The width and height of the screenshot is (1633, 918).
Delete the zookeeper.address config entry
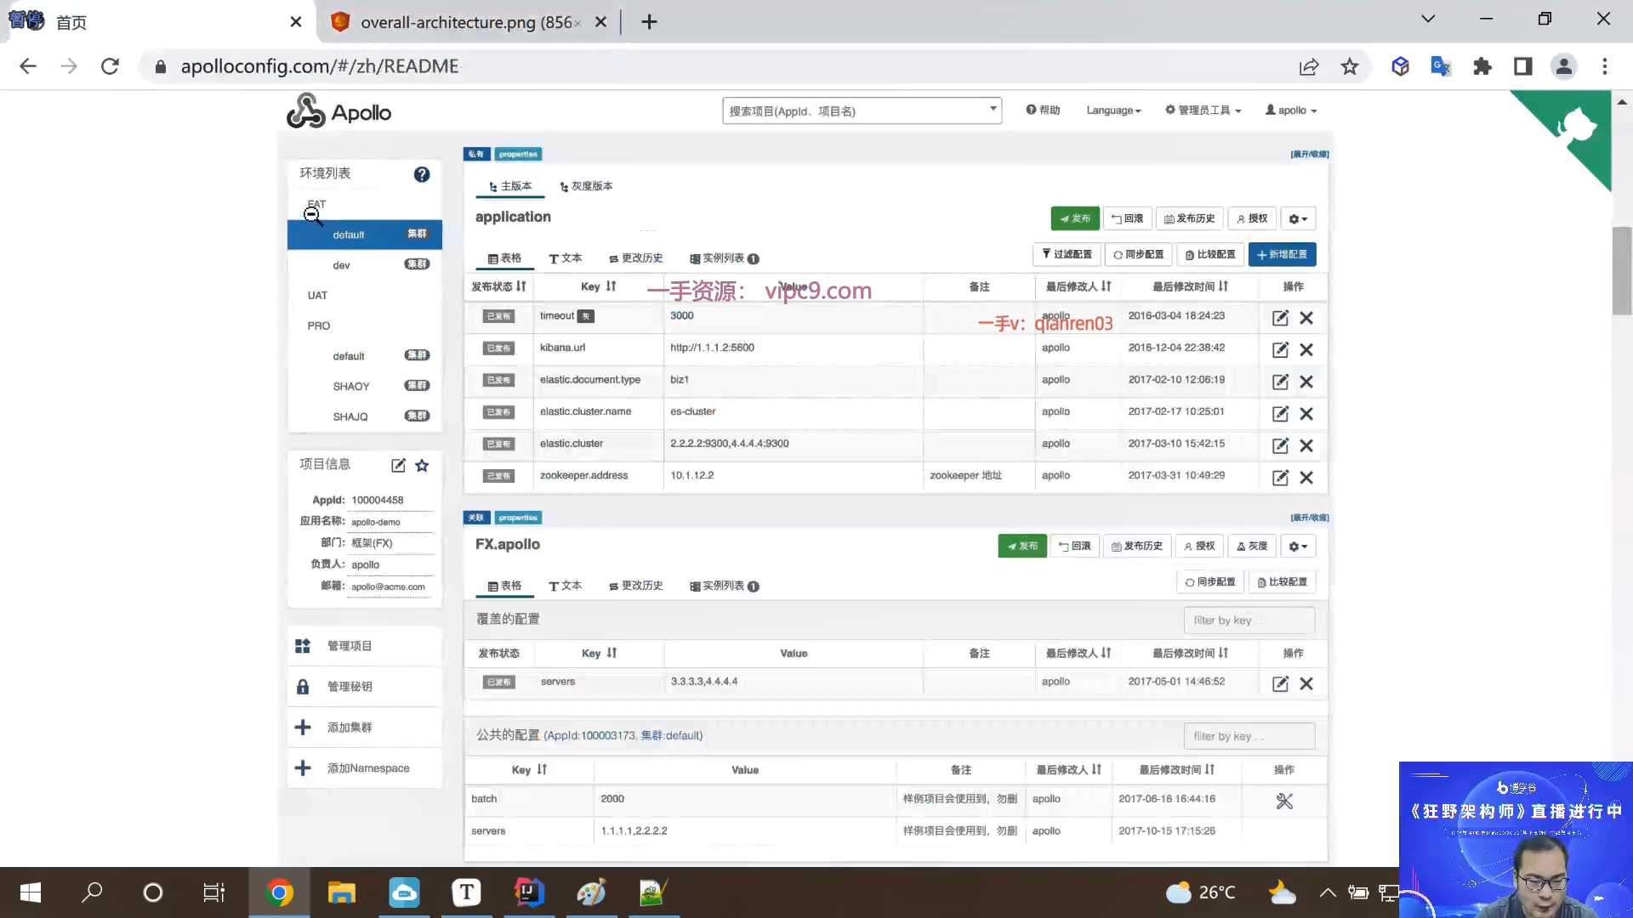pyautogui.click(x=1307, y=477)
